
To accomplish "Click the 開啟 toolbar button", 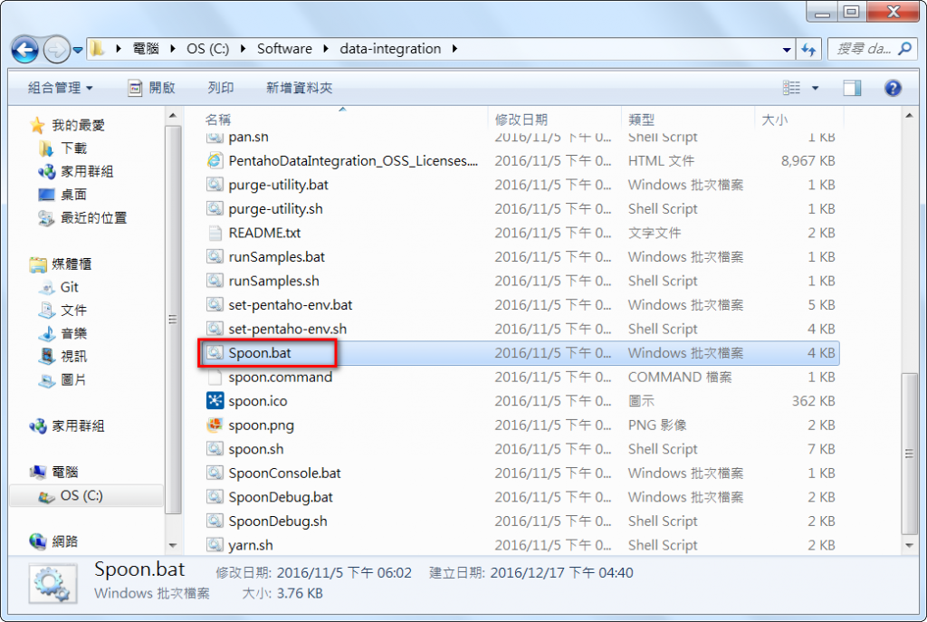I will pyautogui.click(x=152, y=88).
